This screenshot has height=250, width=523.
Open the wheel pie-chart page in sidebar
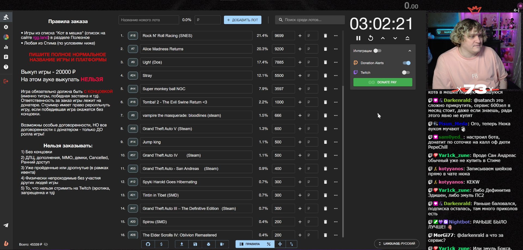(6, 37)
